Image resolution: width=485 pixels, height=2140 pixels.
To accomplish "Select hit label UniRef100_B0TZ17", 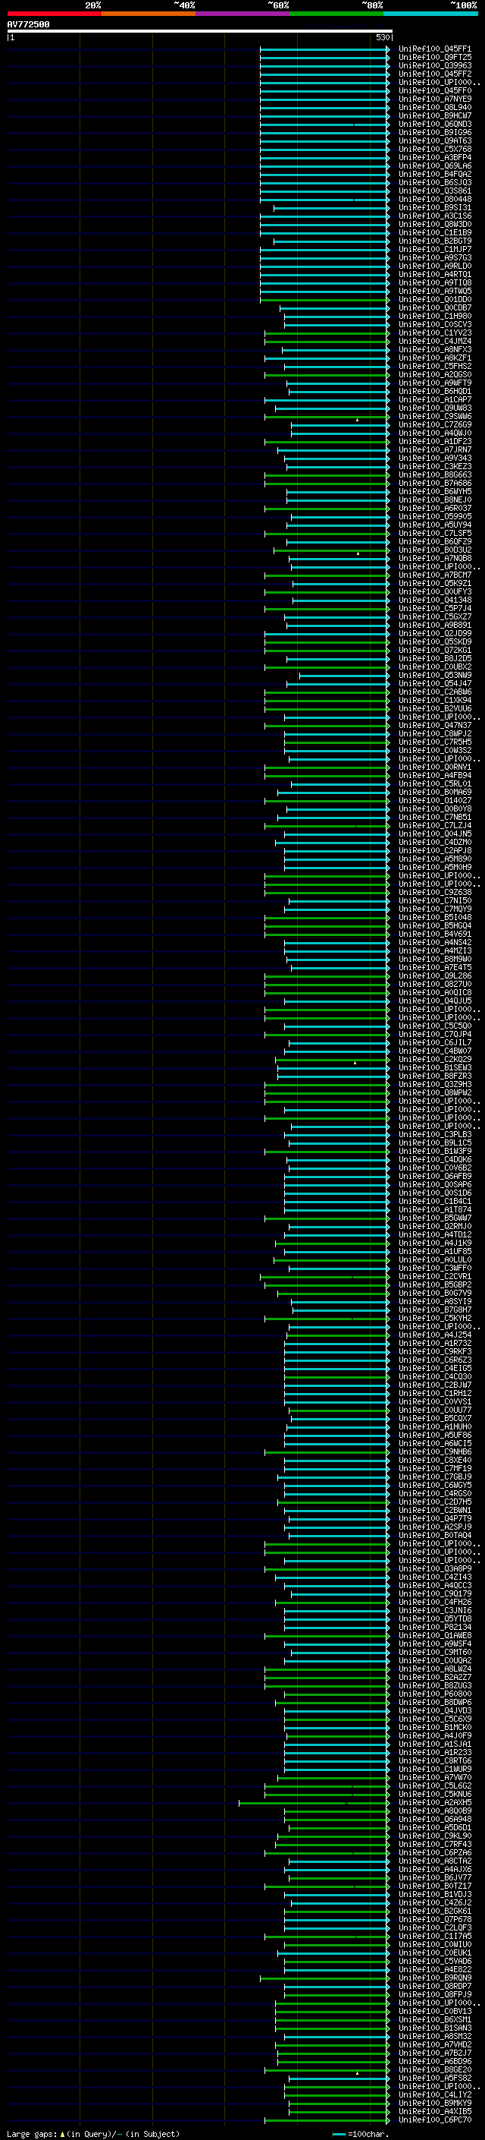I will point(435,1886).
